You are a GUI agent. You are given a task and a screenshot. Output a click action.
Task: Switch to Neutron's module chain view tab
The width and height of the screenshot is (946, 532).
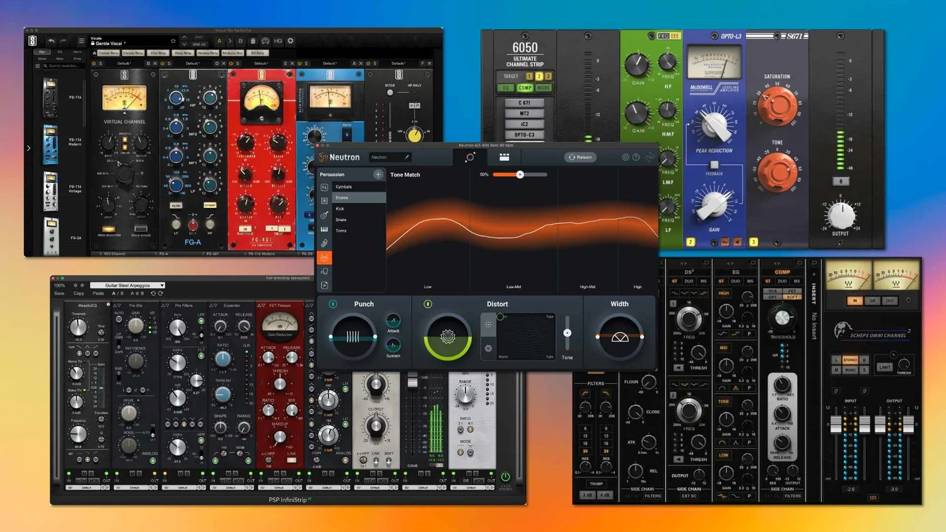pos(505,157)
